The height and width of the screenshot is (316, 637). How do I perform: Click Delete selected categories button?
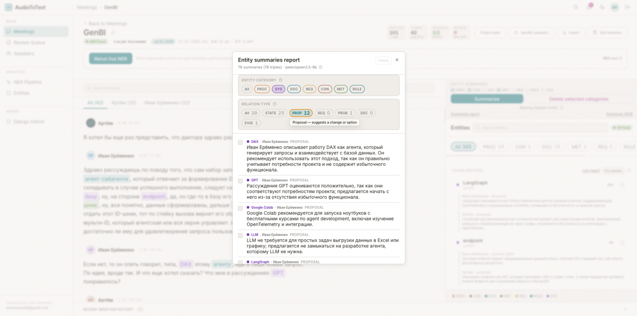click(x=579, y=99)
